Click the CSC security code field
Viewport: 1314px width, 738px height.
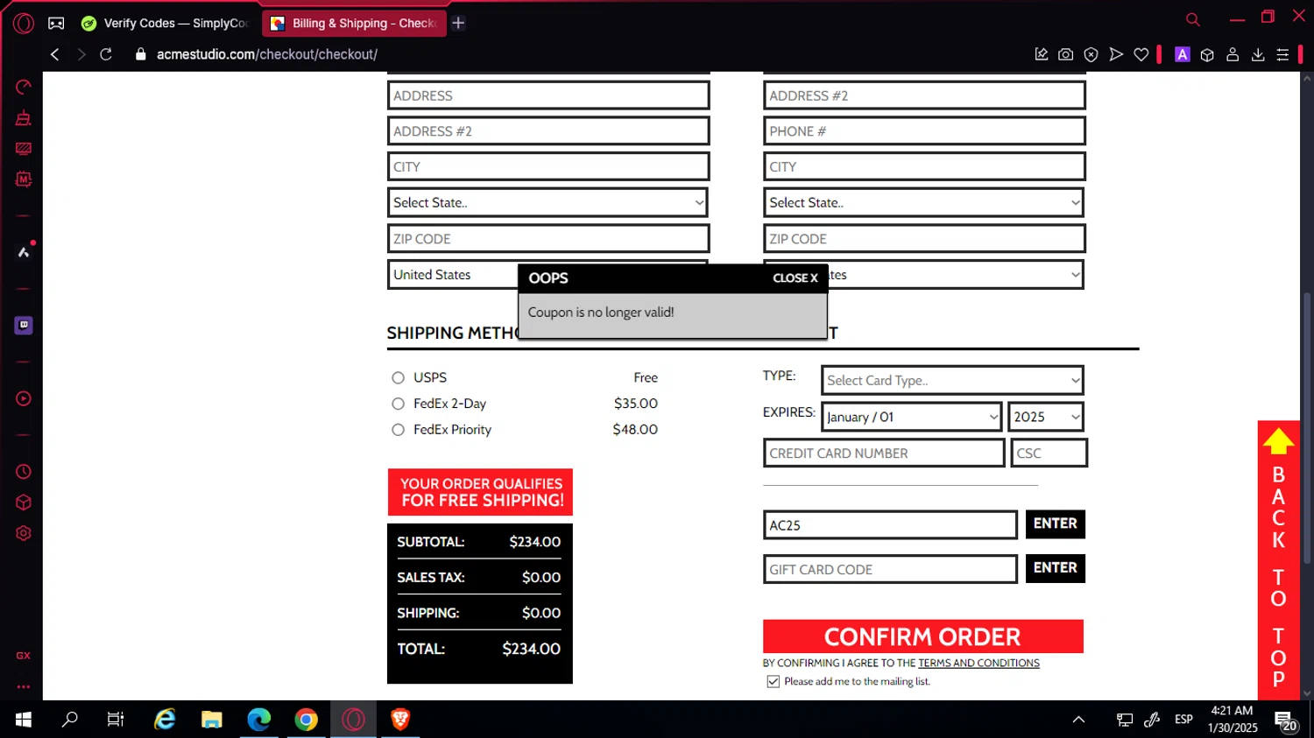pos(1049,453)
